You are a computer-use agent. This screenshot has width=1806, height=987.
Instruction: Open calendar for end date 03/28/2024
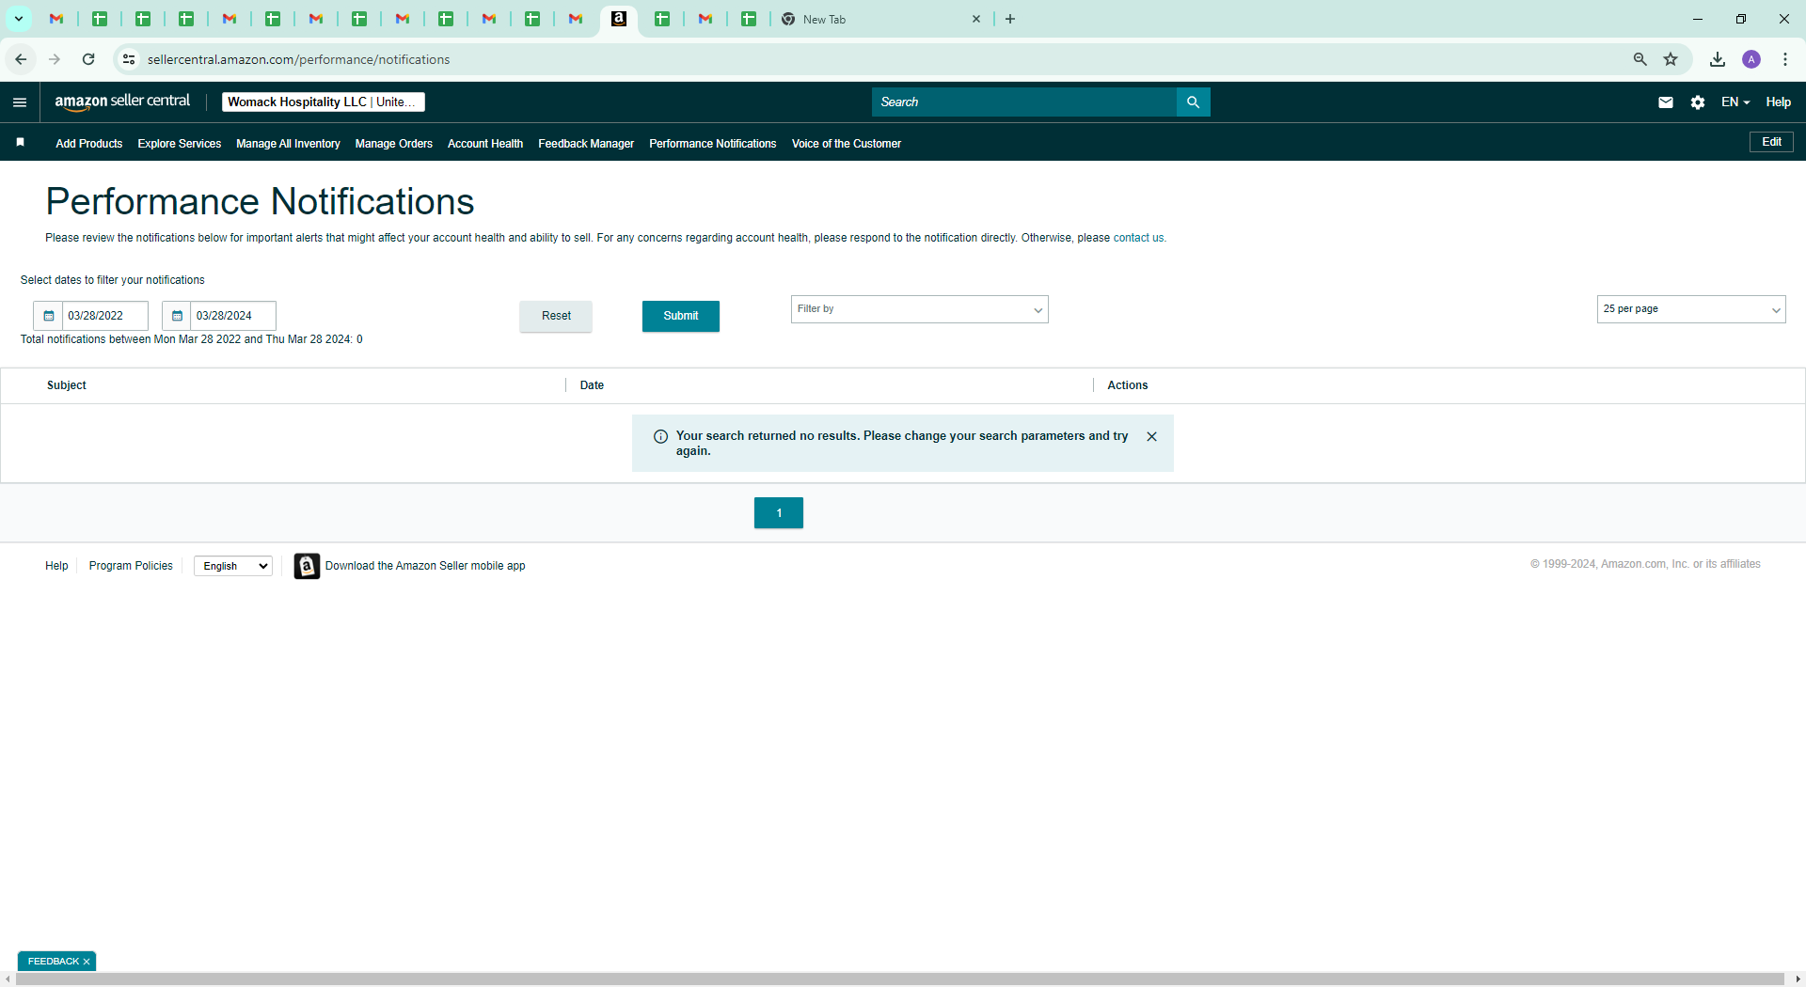click(177, 316)
